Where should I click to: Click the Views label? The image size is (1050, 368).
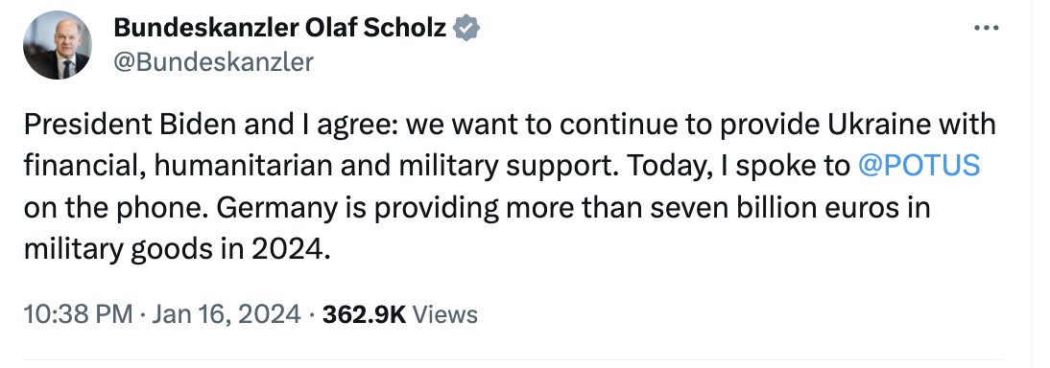(x=444, y=313)
